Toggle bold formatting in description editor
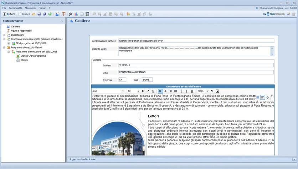The height and width of the screenshot is (169, 298). [143, 91]
